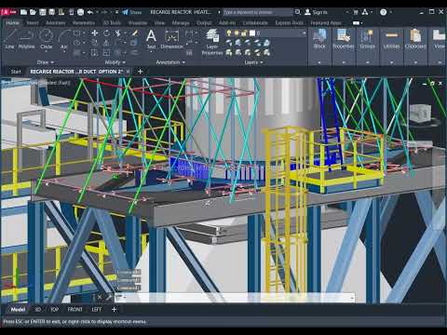447x335 pixels.
Task: Open the Annotate ribbon tab
Action: [55, 23]
